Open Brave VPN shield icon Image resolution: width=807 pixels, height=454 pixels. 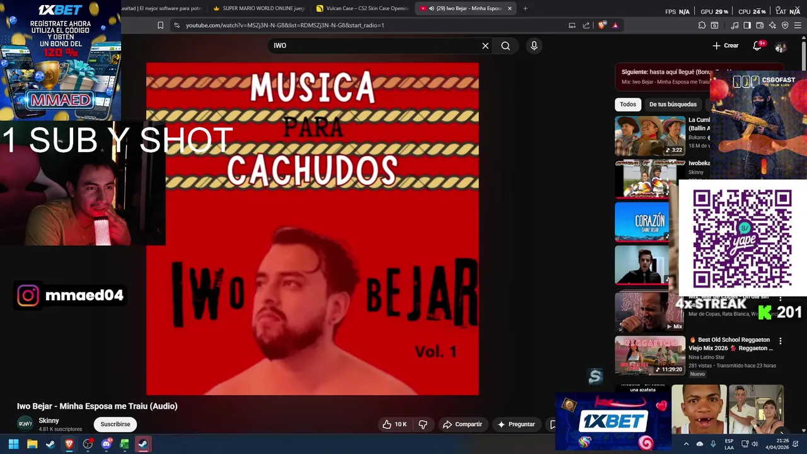(785, 25)
